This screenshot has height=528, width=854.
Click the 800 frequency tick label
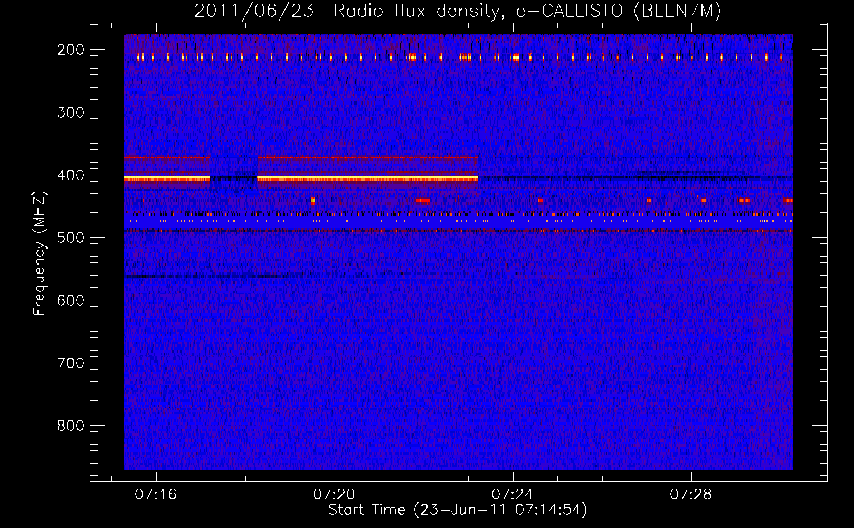pos(71,426)
